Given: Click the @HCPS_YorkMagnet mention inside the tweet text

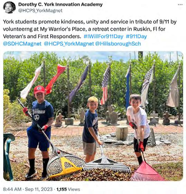Looking at the screenshot, I should click(69, 44).
